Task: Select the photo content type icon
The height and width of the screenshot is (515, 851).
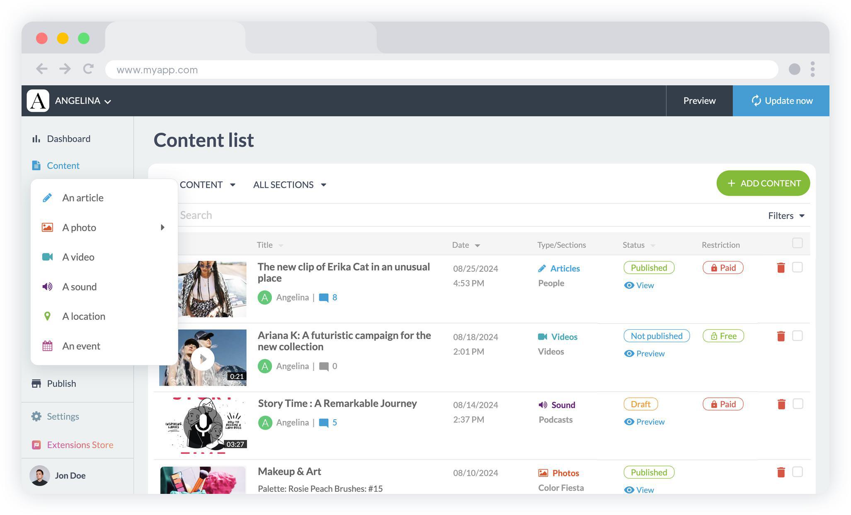Action: (x=47, y=227)
